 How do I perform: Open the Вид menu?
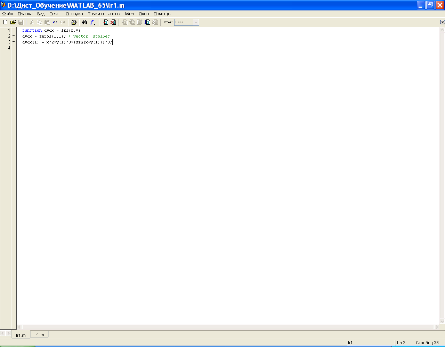click(41, 14)
